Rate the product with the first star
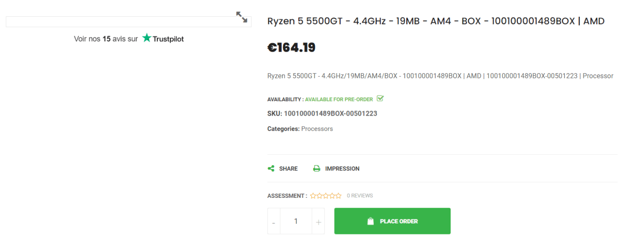The image size is (626, 243). coord(313,196)
